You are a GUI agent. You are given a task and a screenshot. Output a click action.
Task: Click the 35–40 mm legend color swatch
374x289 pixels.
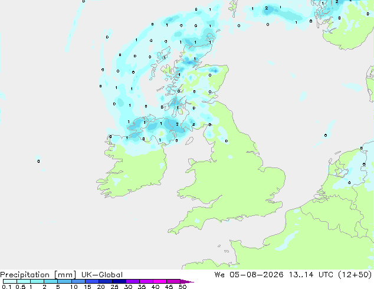[x=146, y=281]
